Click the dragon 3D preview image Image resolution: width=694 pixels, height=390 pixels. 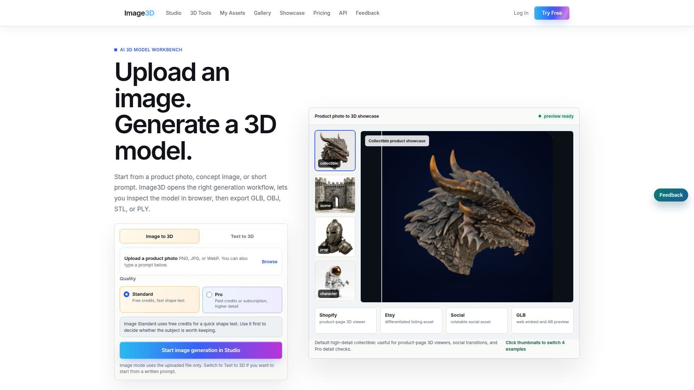pos(467,217)
